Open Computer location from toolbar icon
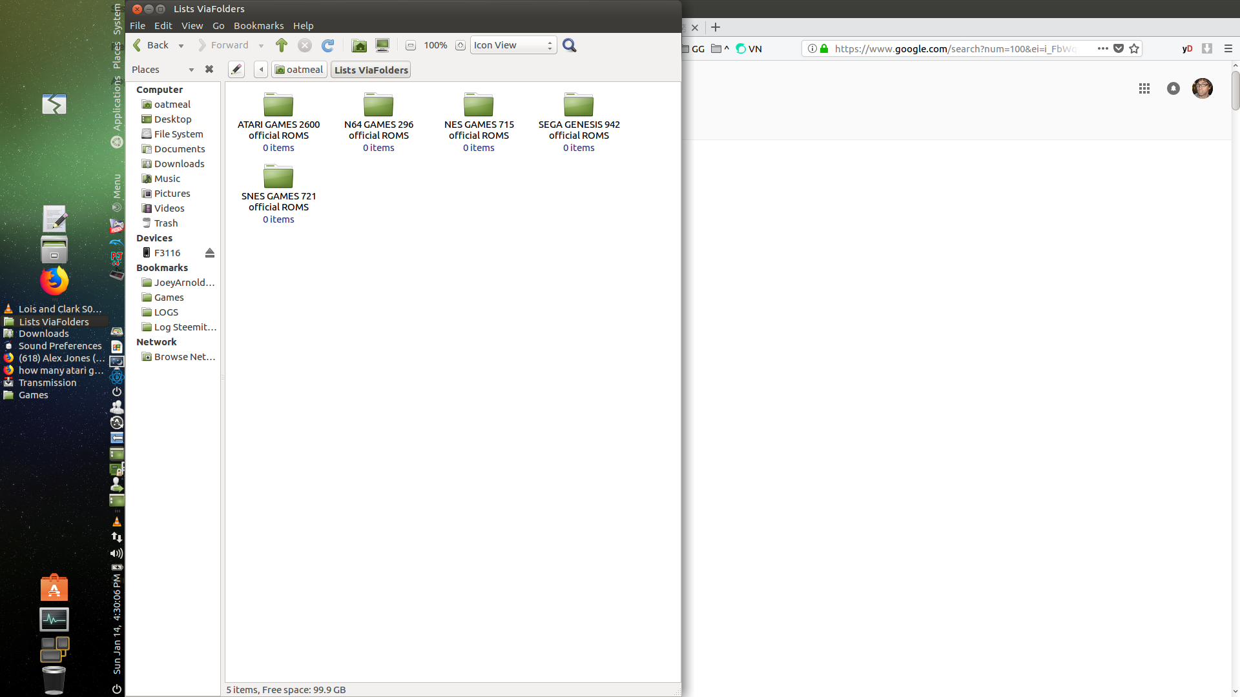Screen dimensions: 1240x697 [382, 45]
